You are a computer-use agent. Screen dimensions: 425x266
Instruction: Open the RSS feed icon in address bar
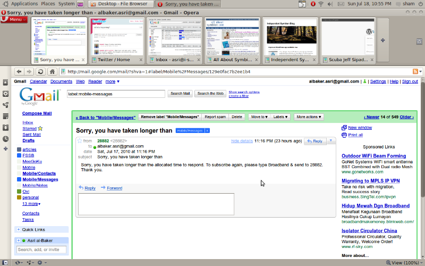coord(415,71)
